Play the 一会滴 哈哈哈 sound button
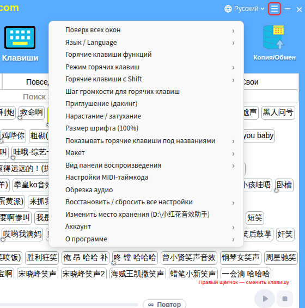This screenshot has width=305, height=308. (246, 273)
